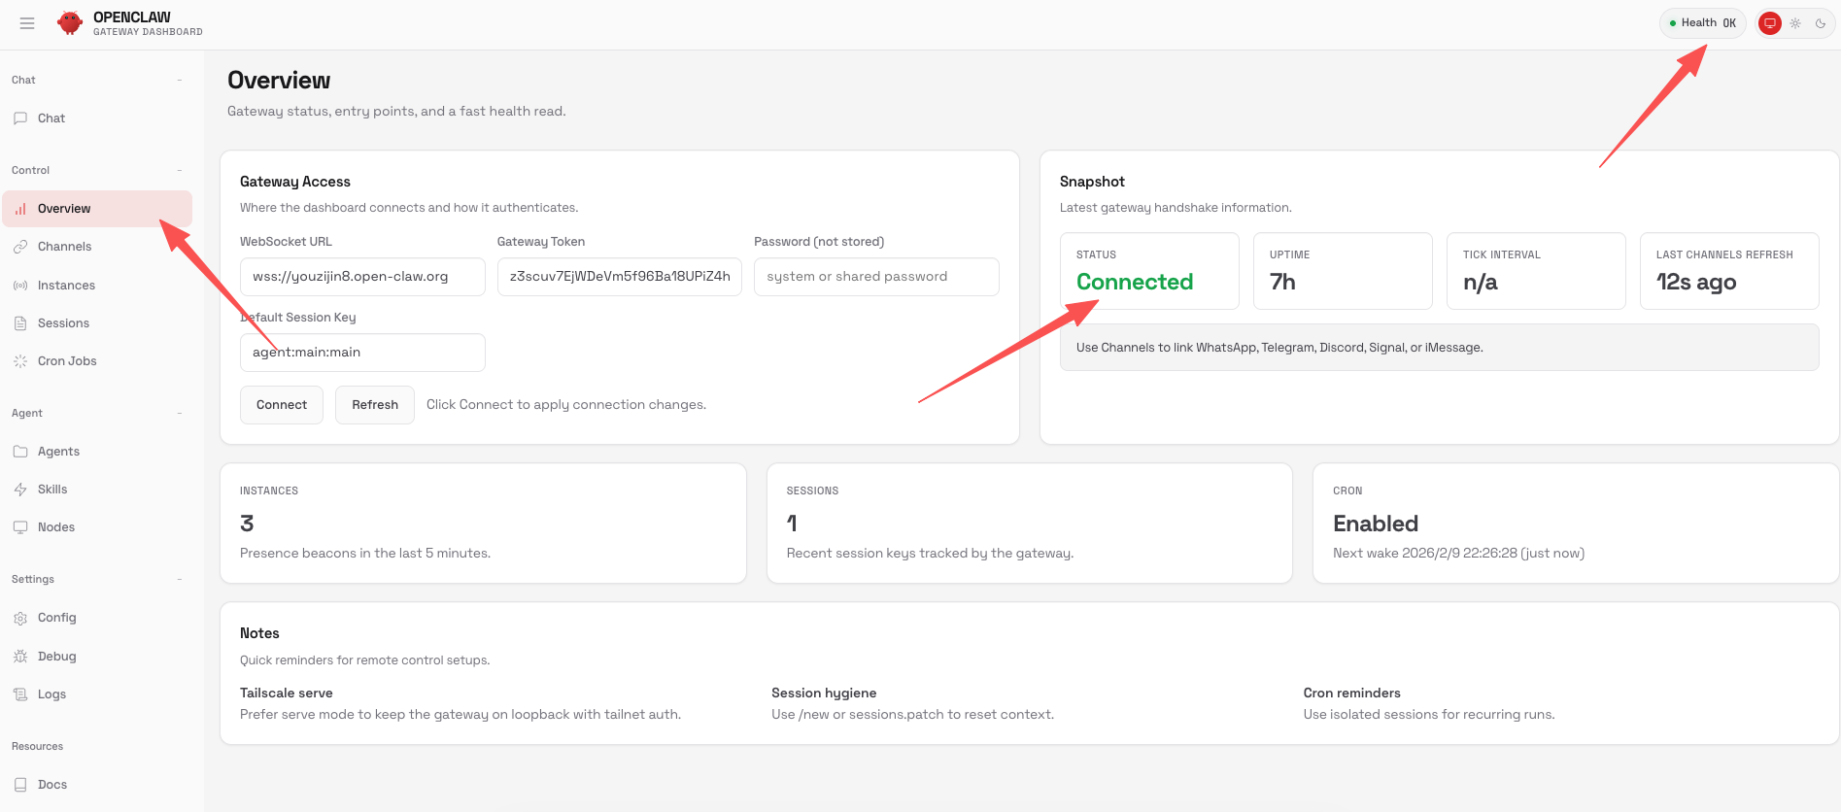
Task: Click the Overview page heading
Action: coord(279,81)
